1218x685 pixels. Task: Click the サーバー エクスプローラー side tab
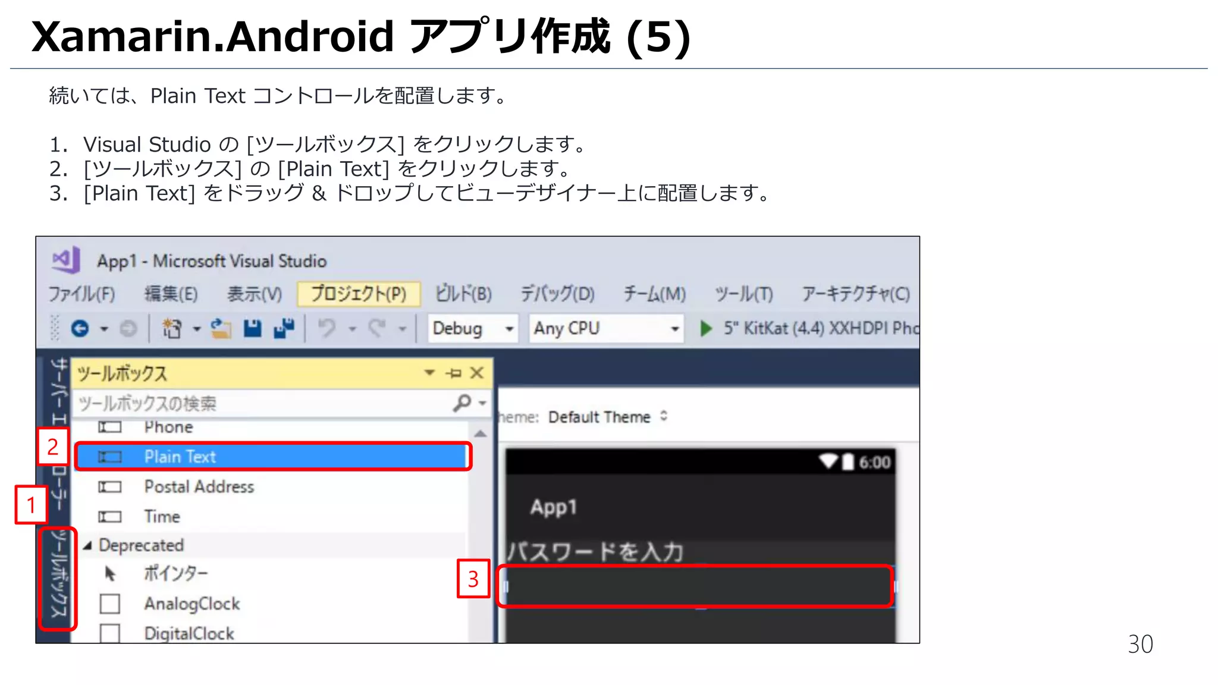pos(58,434)
